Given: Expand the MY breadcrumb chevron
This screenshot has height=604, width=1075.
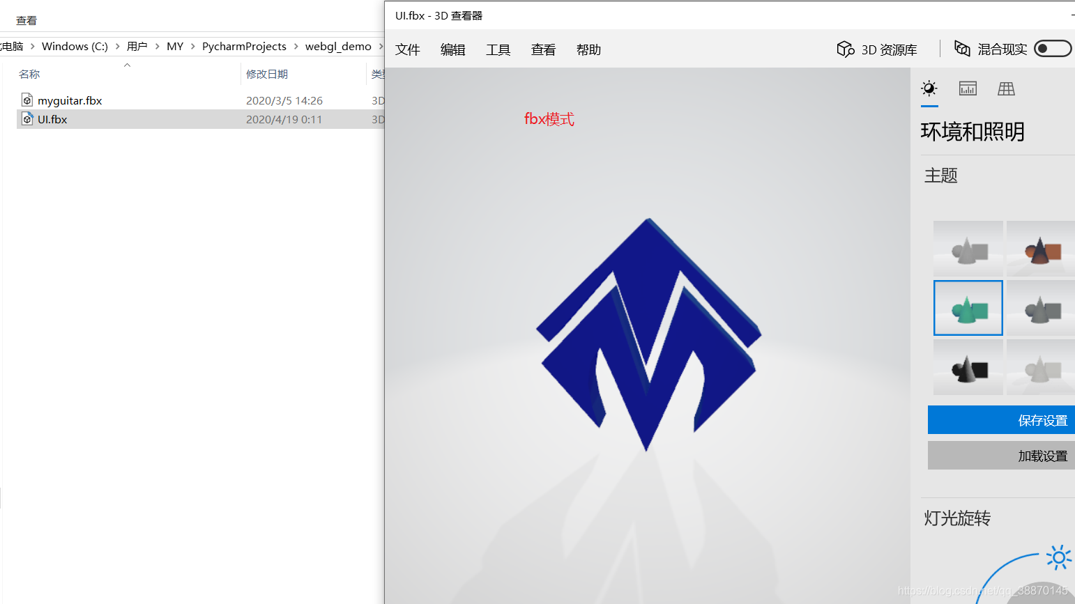Looking at the screenshot, I should (x=192, y=47).
